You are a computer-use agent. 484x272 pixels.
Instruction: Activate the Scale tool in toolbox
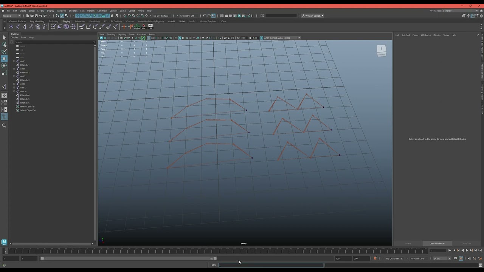point(4,73)
